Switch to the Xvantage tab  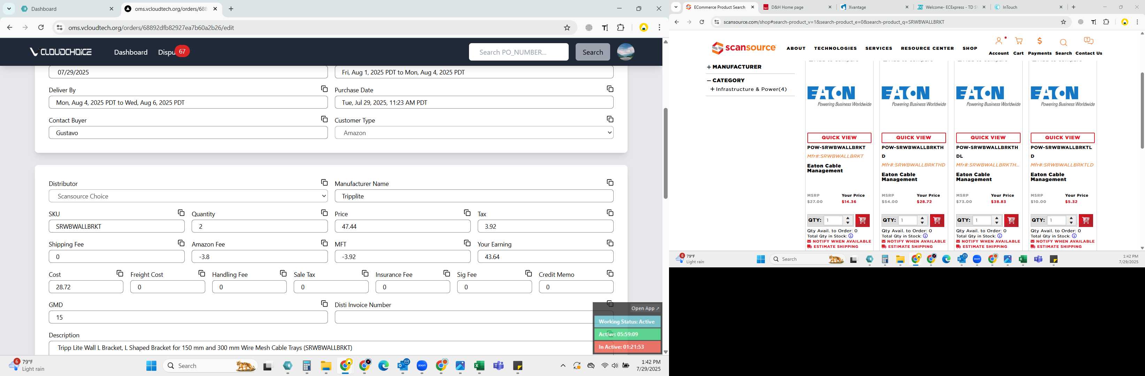874,7
